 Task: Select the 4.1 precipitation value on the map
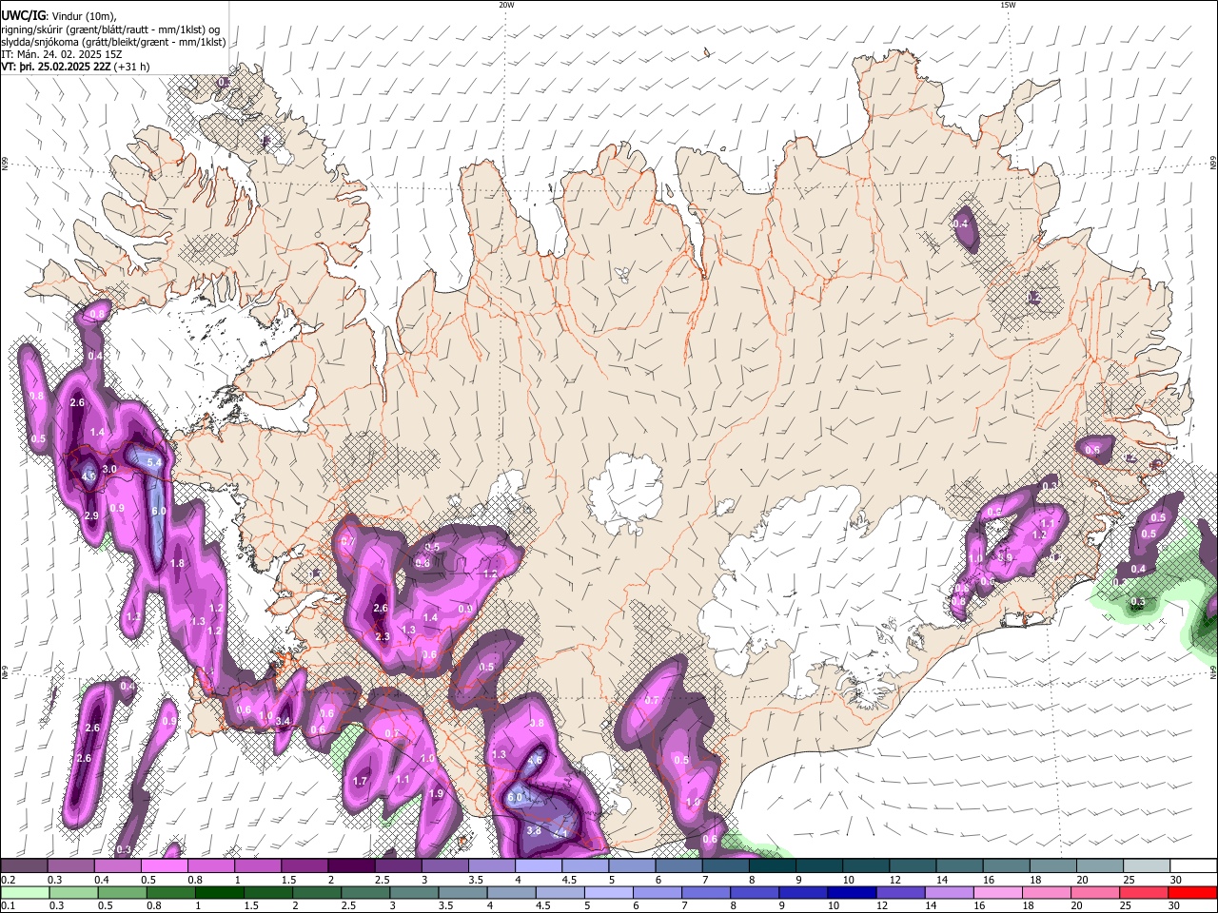tap(560, 834)
